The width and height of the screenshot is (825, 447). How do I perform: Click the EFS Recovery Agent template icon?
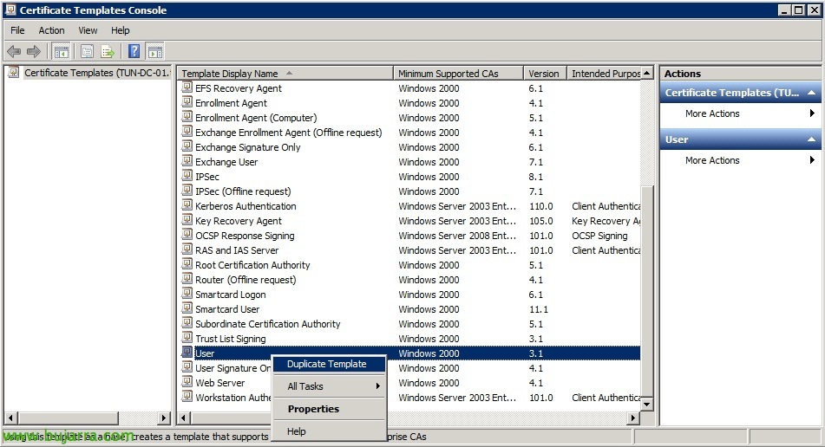(187, 87)
